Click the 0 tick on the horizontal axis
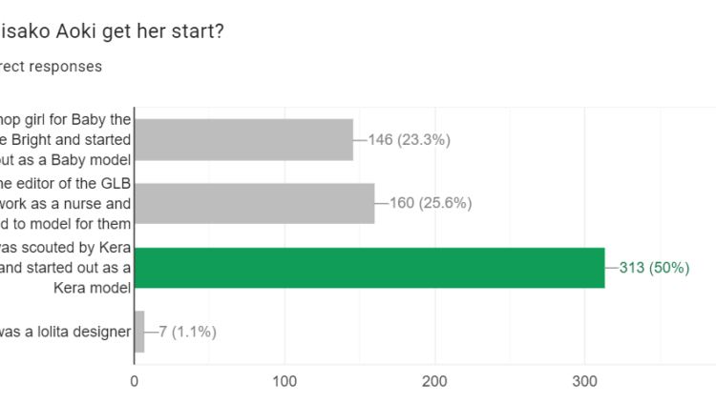The width and height of the screenshot is (716, 405). [135, 380]
